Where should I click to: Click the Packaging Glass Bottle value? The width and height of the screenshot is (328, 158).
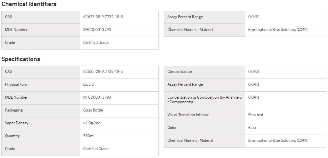[93, 110]
